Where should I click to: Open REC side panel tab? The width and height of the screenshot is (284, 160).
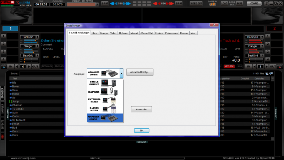(x=2, y=137)
